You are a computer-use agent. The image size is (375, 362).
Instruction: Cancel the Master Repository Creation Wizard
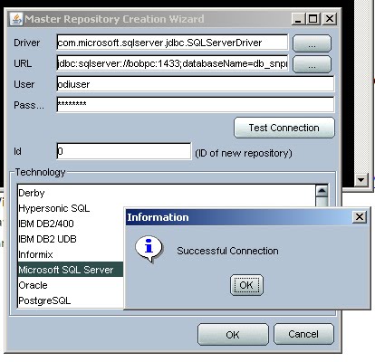point(303,334)
